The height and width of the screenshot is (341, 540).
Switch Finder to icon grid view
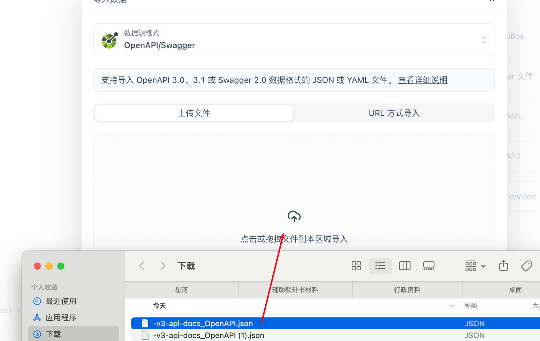pos(356,266)
